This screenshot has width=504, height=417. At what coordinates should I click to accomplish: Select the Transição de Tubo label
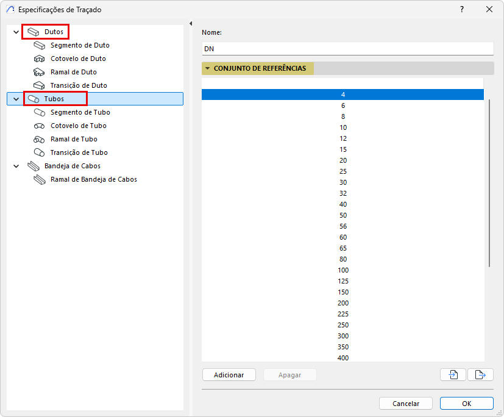pyautogui.click(x=79, y=153)
